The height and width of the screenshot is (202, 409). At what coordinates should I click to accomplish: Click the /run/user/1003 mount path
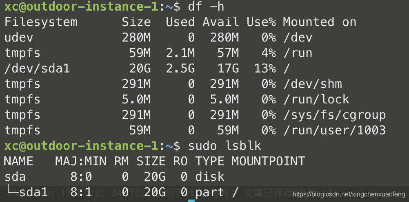[x=334, y=130]
